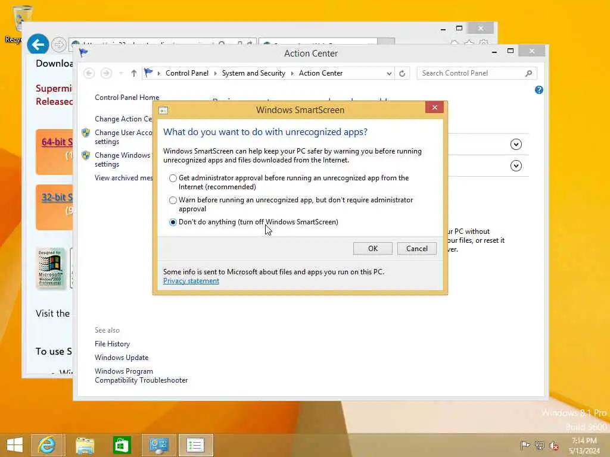
Task: Maximize the Internet Explorer window
Action: click(459, 29)
